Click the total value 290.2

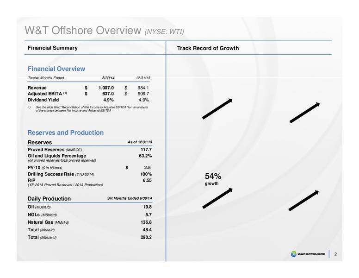146,237
